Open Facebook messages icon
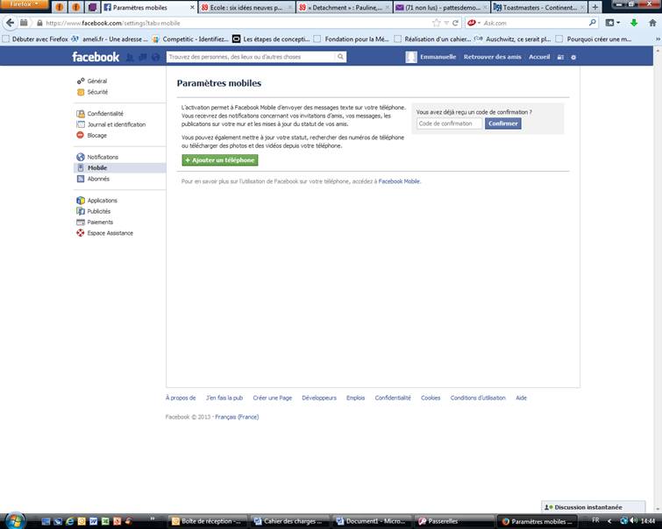This screenshot has width=662, height=529. pyautogui.click(x=143, y=57)
